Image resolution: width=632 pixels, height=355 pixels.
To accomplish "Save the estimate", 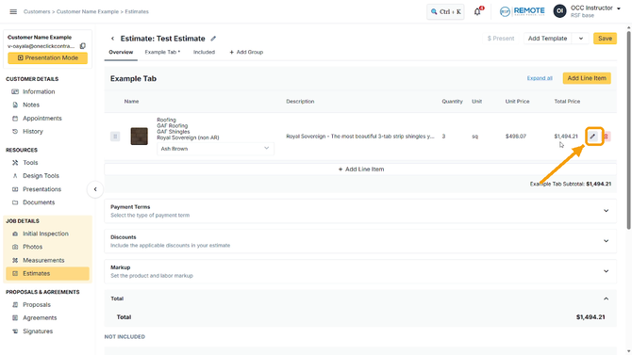I will click(605, 39).
